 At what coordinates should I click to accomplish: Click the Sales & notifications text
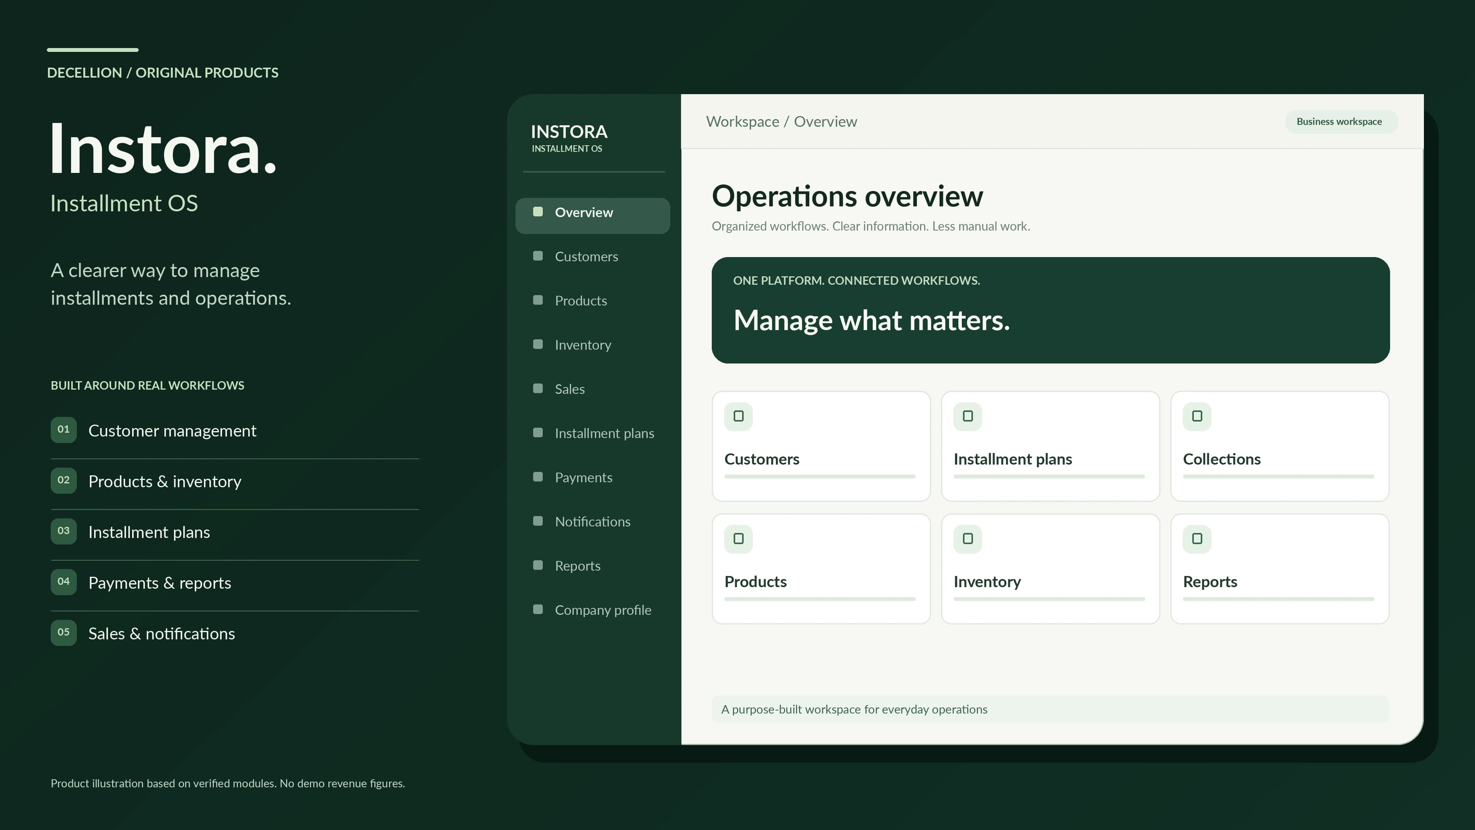[161, 634]
